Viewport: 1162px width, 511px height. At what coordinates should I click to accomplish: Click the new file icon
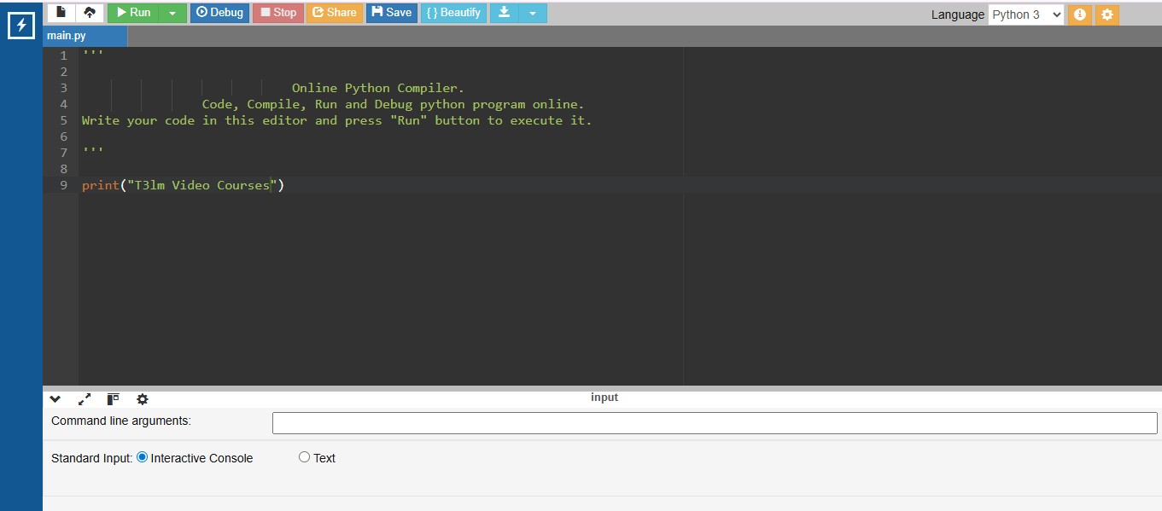[61, 13]
